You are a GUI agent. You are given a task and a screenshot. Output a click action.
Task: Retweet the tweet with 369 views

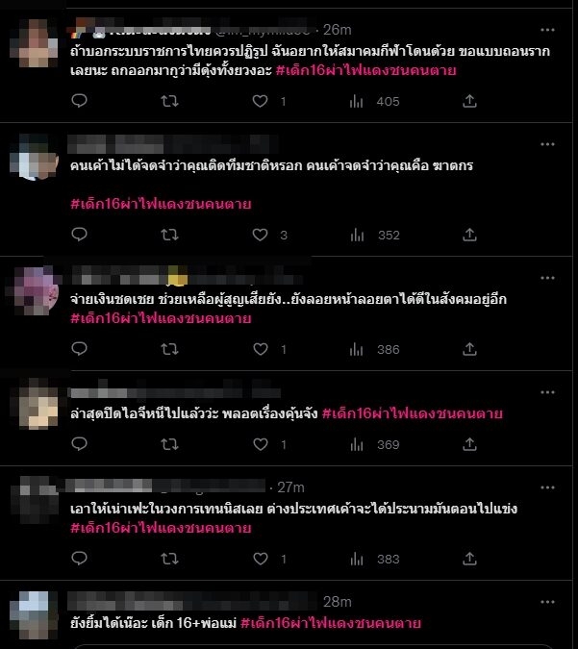170,444
